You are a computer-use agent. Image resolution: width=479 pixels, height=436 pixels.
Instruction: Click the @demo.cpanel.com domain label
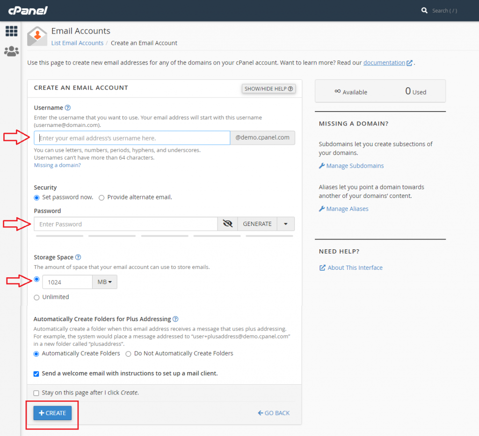pyautogui.click(x=262, y=138)
